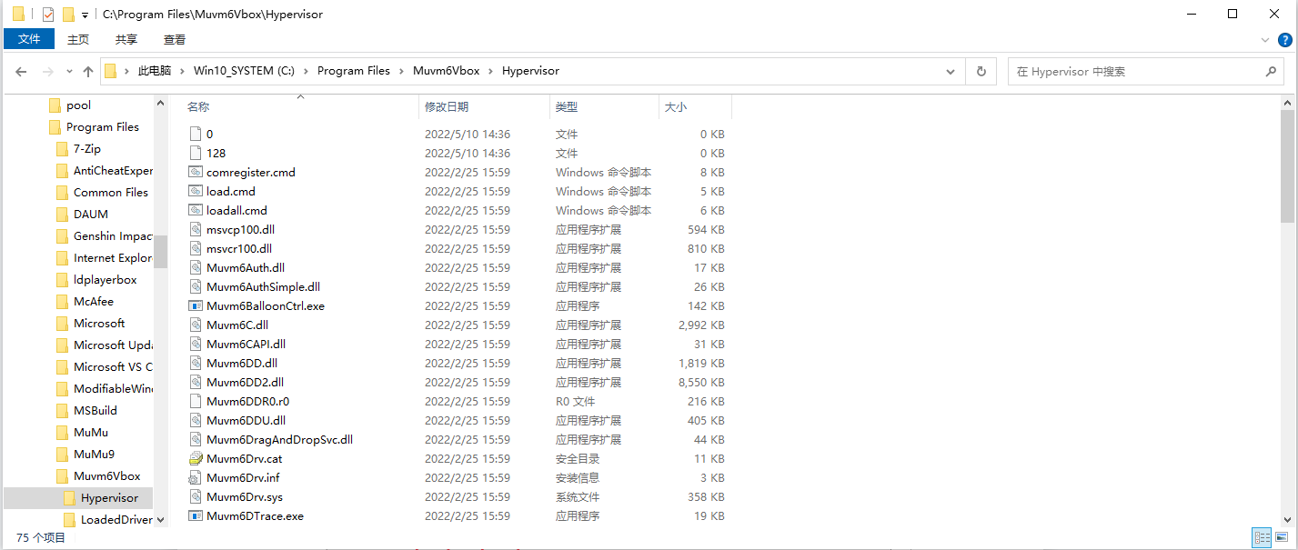Click the icon of comregister.cmd
This screenshot has height=550, width=1298.
(x=196, y=172)
